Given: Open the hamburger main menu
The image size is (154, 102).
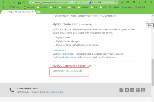Looking at the screenshot, I should click(x=128, y=2).
